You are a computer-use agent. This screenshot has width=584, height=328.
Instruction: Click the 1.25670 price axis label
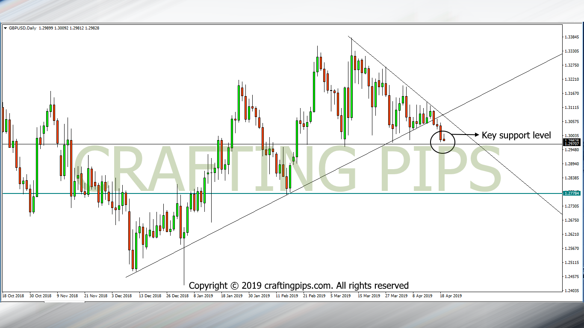tap(572, 249)
